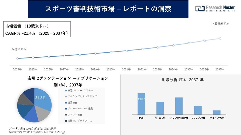Click the 中東とアフリカ bar

tap(217, 112)
